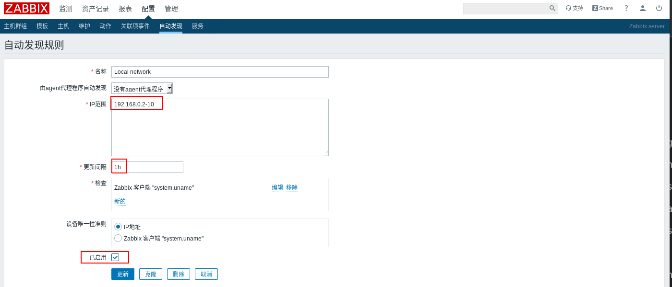
Task: Click the 更新 button
Action: pyautogui.click(x=123, y=274)
